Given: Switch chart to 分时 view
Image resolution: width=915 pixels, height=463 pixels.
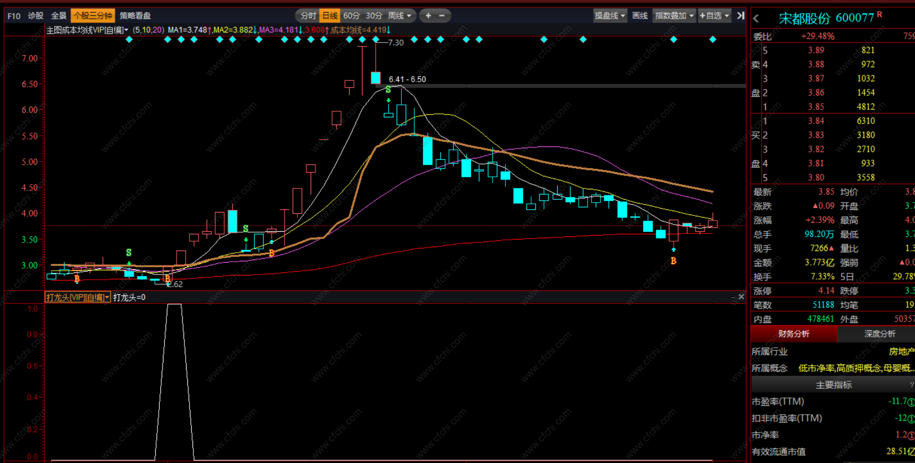Looking at the screenshot, I should pyautogui.click(x=308, y=16).
